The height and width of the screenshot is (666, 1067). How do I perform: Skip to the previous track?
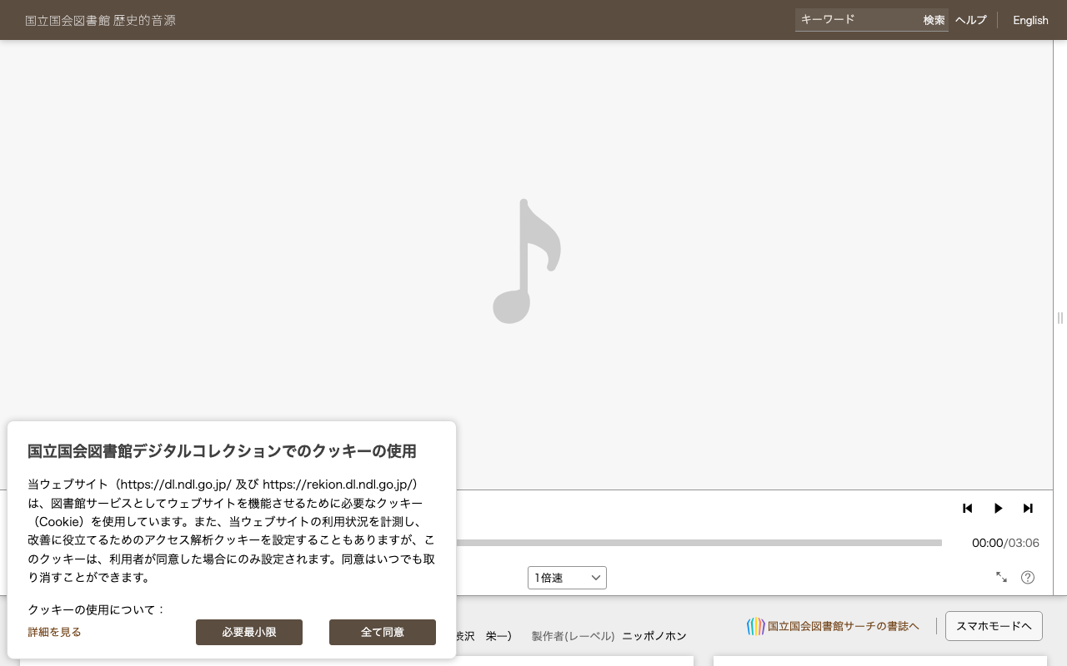[967, 508]
